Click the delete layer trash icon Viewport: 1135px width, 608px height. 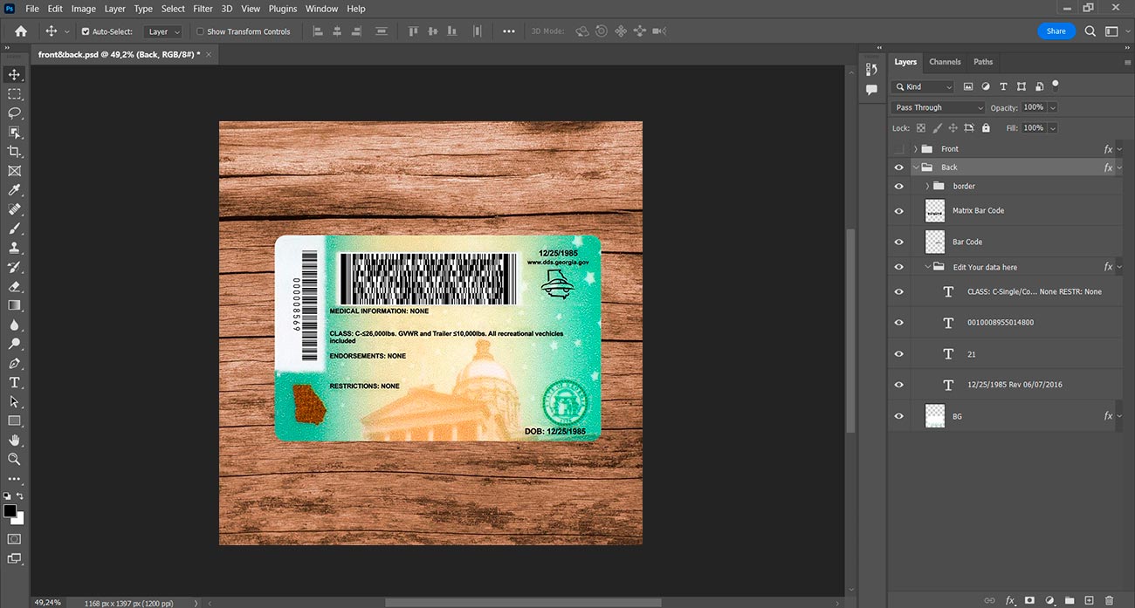pyautogui.click(x=1110, y=600)
